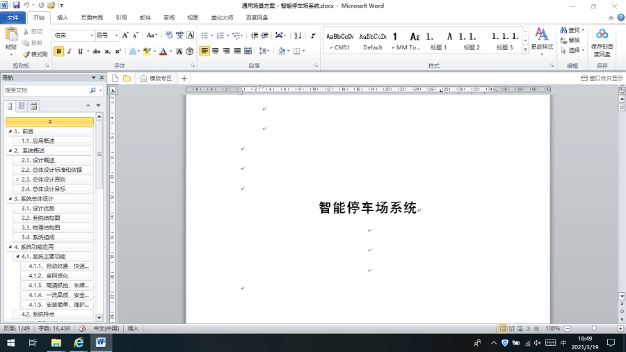The image size is (626, 352).
Task: Click font color red A swatch
Action: click(163, 51)
